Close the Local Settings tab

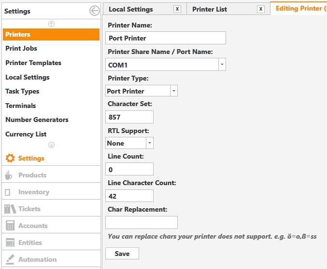[177, 9]
